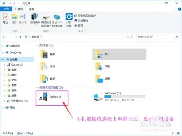Switch to large icons view in the status bar
182x136 pixels.
click(x=178, y=133)
